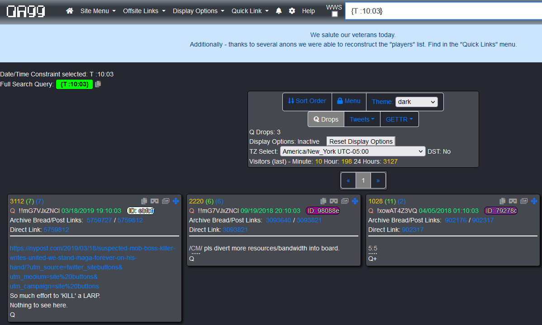Open Direct Link 3093821 in drop 2220
Viewport: 542px width, 325px height.
pyautogui.click(x=235, y=230)
